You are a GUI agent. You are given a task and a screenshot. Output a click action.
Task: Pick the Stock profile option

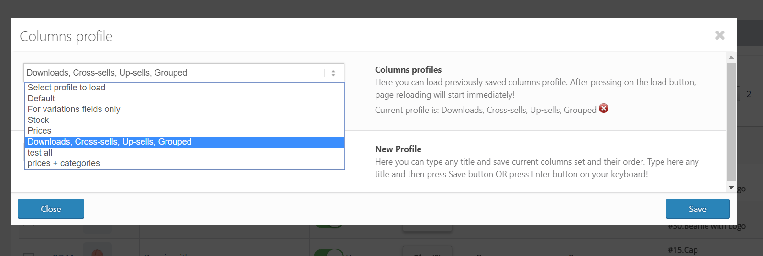coord(39,120)
